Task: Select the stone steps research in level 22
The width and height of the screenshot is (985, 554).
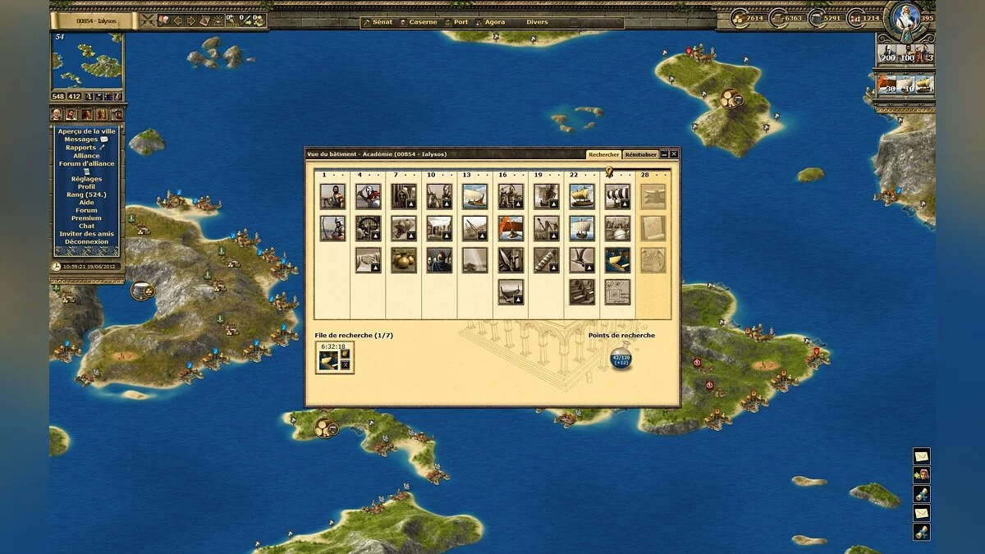Action: coord(582,292)
